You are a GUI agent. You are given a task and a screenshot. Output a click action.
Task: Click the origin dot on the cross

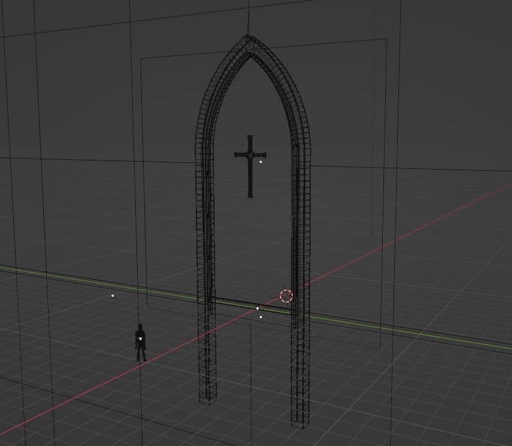pos(261,162)
